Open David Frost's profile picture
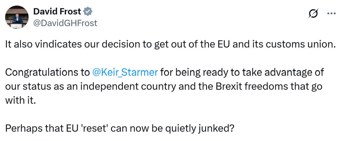Viewport: 345px width, 141px height. coord(17,17)
